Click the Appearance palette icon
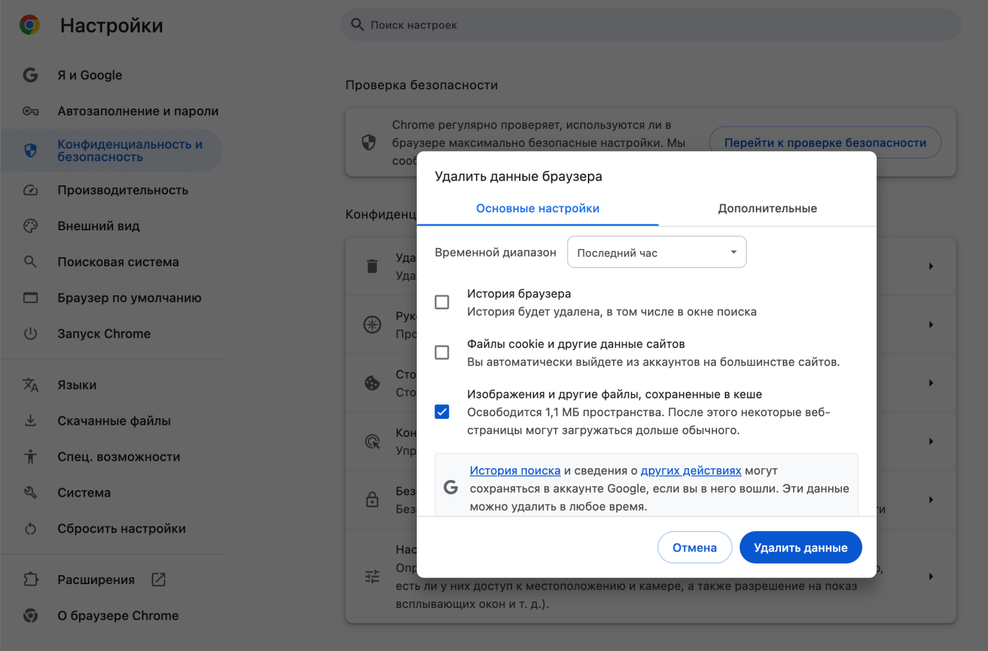 pos(30,226)
